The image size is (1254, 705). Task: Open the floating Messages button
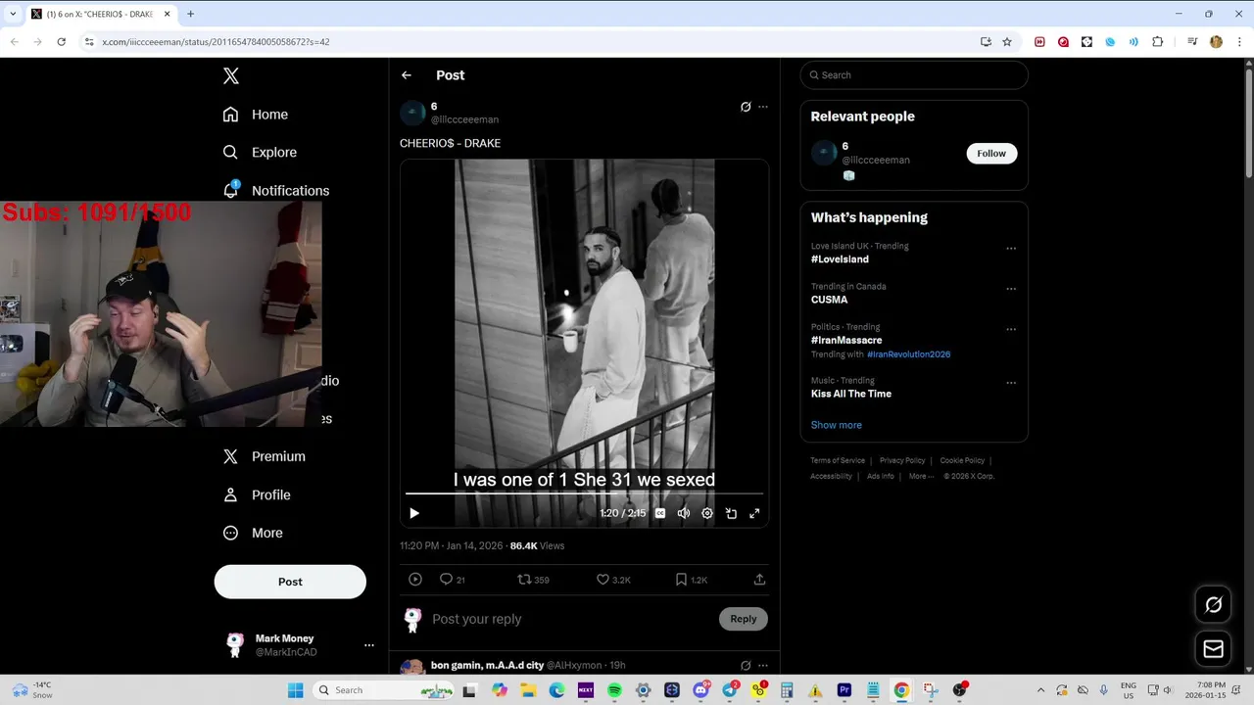[x=1213, y=648]
